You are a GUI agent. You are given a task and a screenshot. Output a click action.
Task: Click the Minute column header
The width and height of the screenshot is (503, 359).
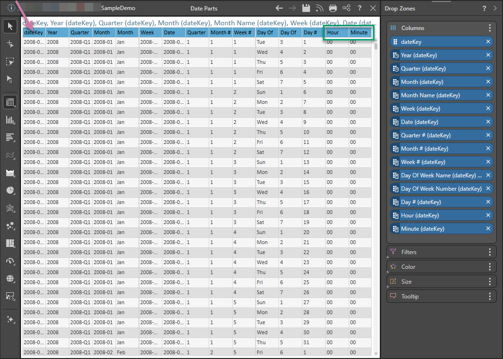(x=359, y=32)
